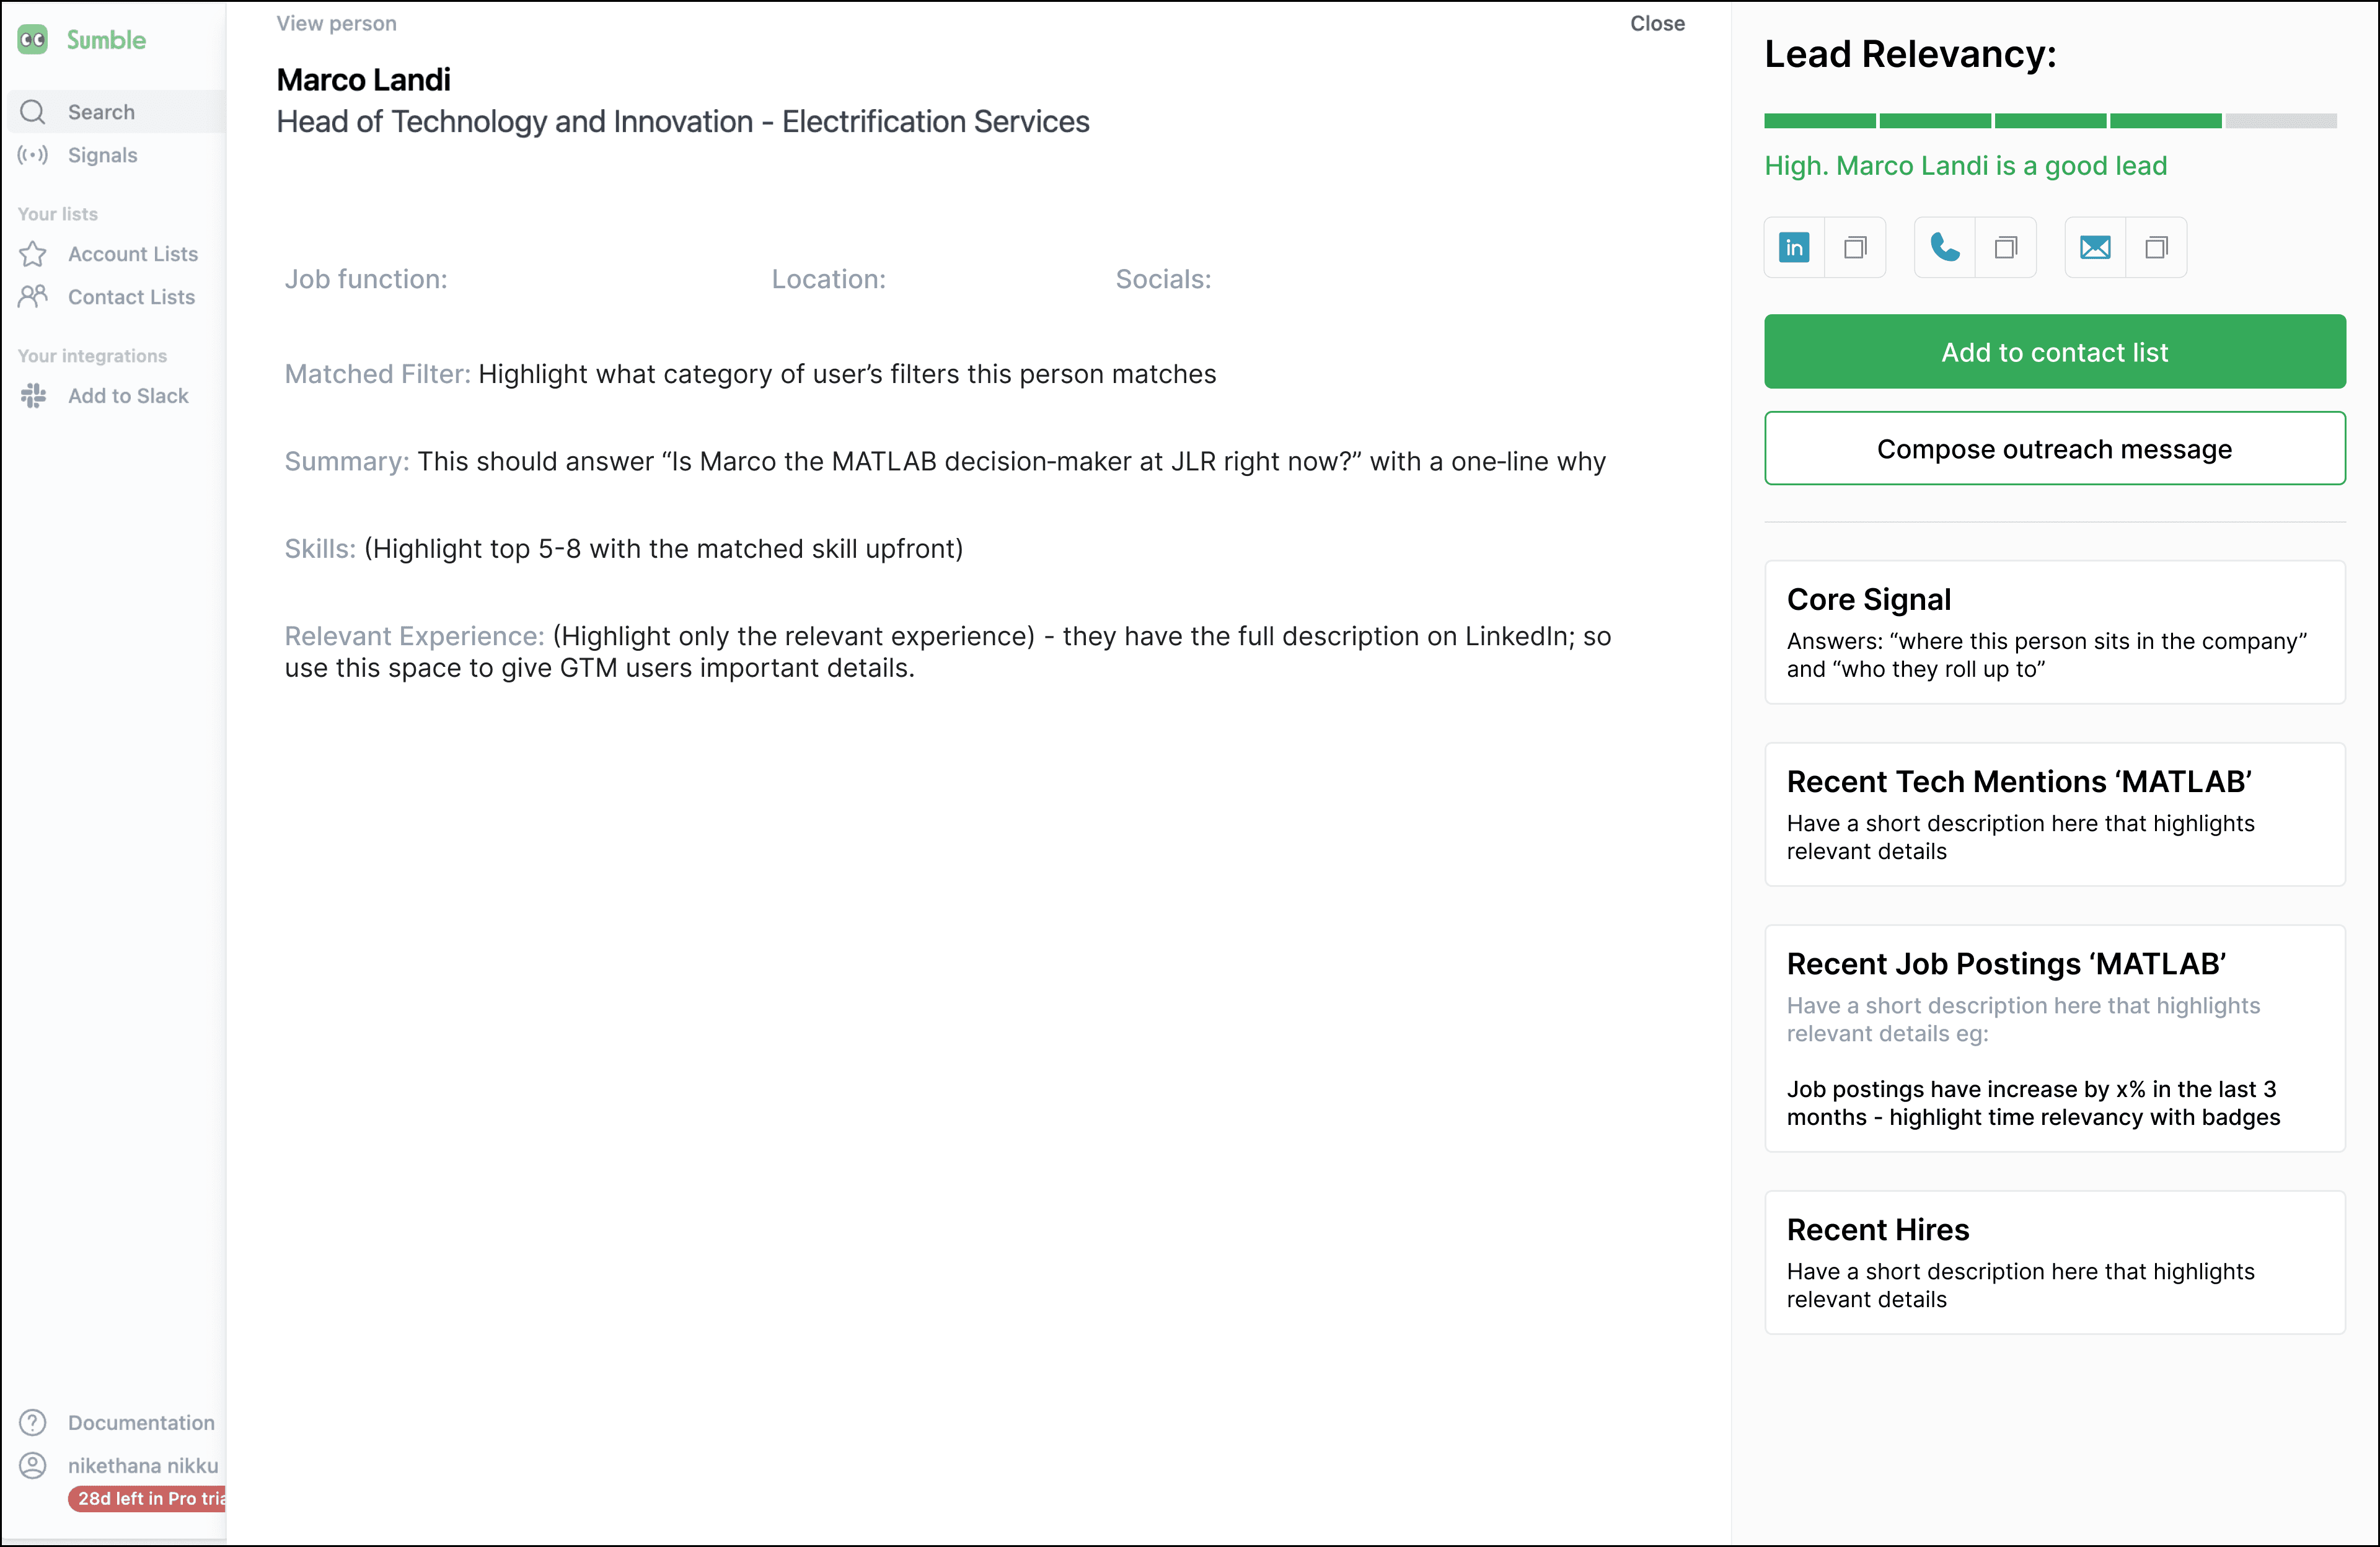The width and height of the screenshot is (2380, 1547).
Task: Open the Search sidebar item
Action: click(101, 112)
